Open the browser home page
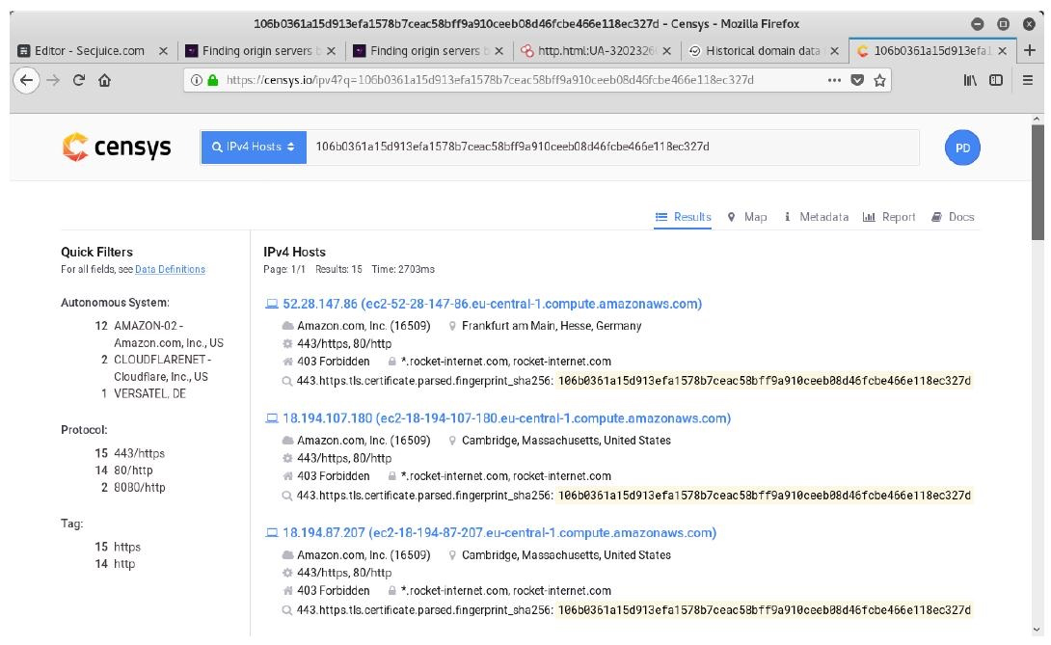Viewport: 1051px width, 645px height. (104, 80)
